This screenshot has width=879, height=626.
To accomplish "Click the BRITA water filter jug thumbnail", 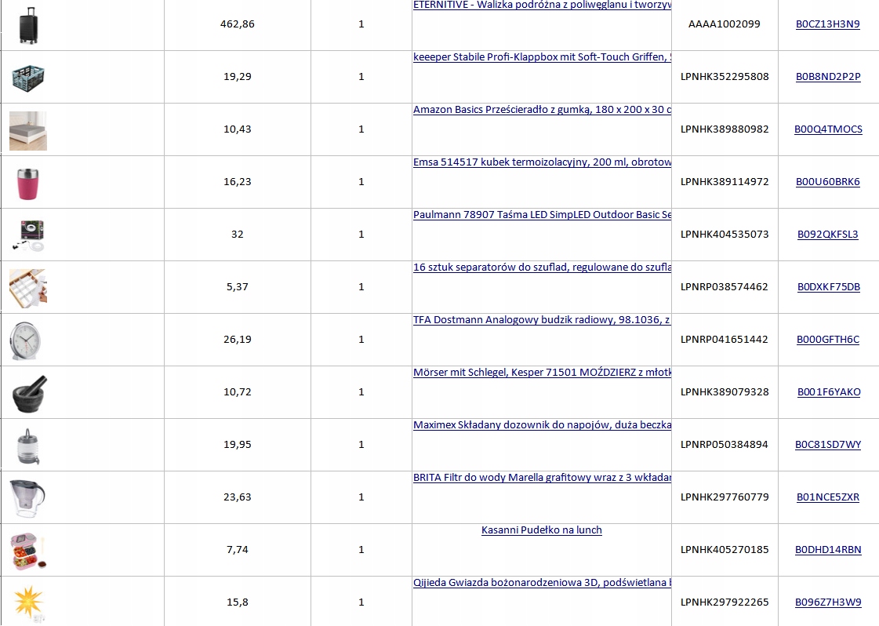I will point(28,499).
